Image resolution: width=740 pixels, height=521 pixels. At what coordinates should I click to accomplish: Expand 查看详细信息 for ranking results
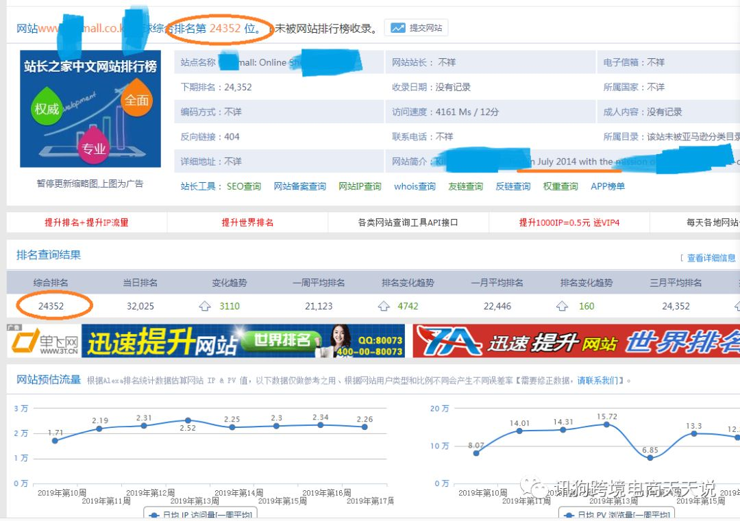tap(711, 258)
